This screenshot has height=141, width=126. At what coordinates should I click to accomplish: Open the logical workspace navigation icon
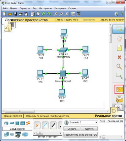8,28
